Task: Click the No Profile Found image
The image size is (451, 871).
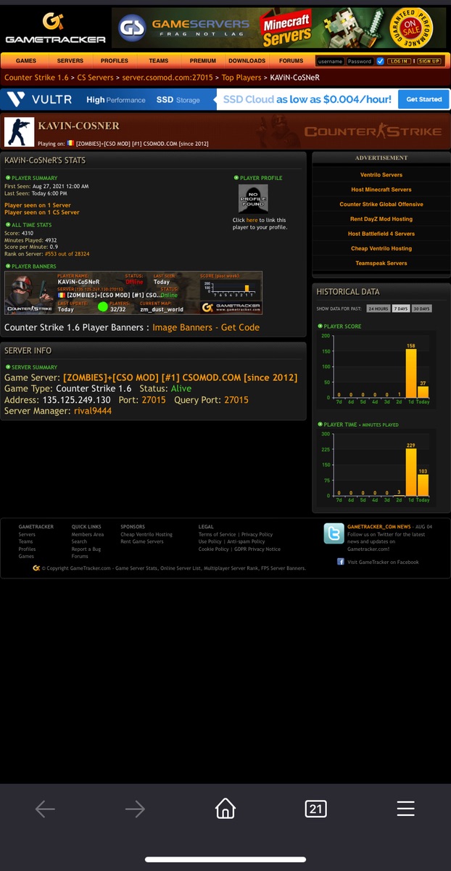Action: click(253, 198)
